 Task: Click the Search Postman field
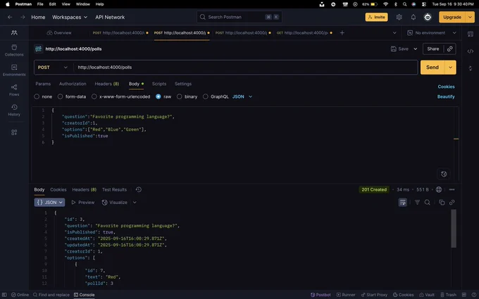(240, 17)
